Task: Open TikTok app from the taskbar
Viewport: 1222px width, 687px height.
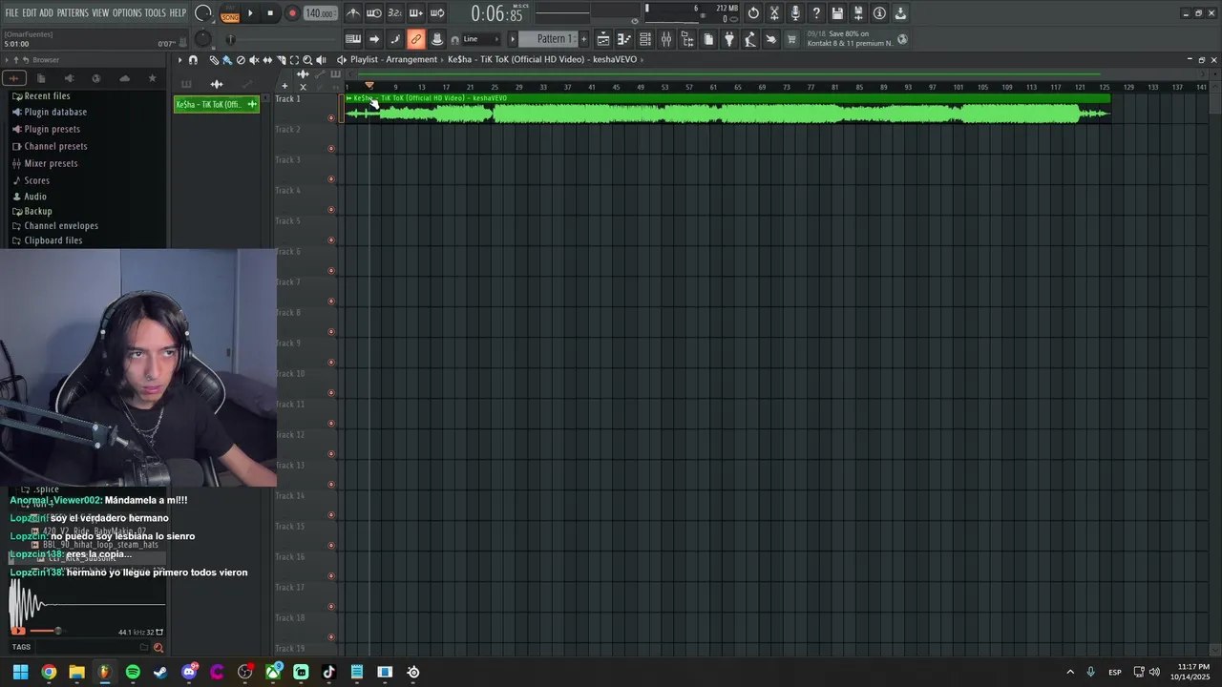Action: [329, 672]
